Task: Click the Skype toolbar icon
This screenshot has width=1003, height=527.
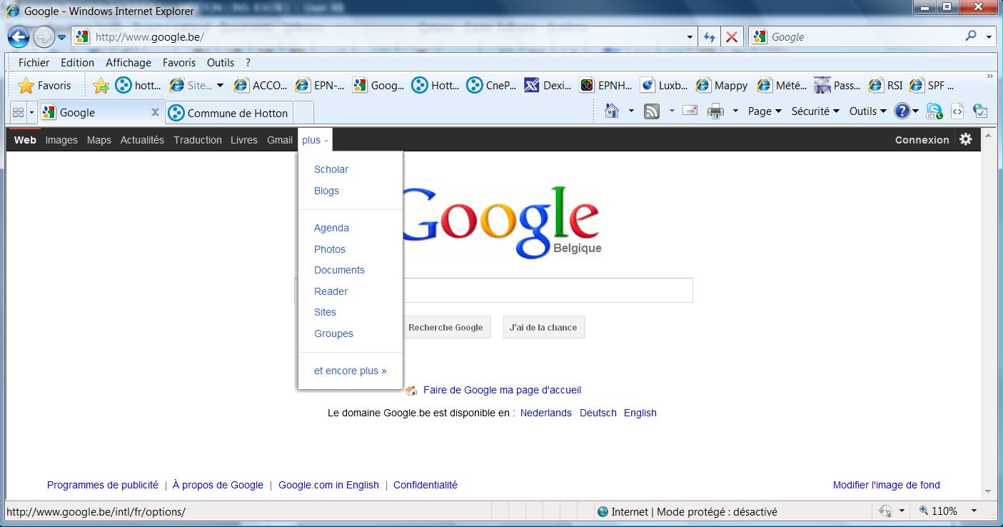Action: [934, 111]
